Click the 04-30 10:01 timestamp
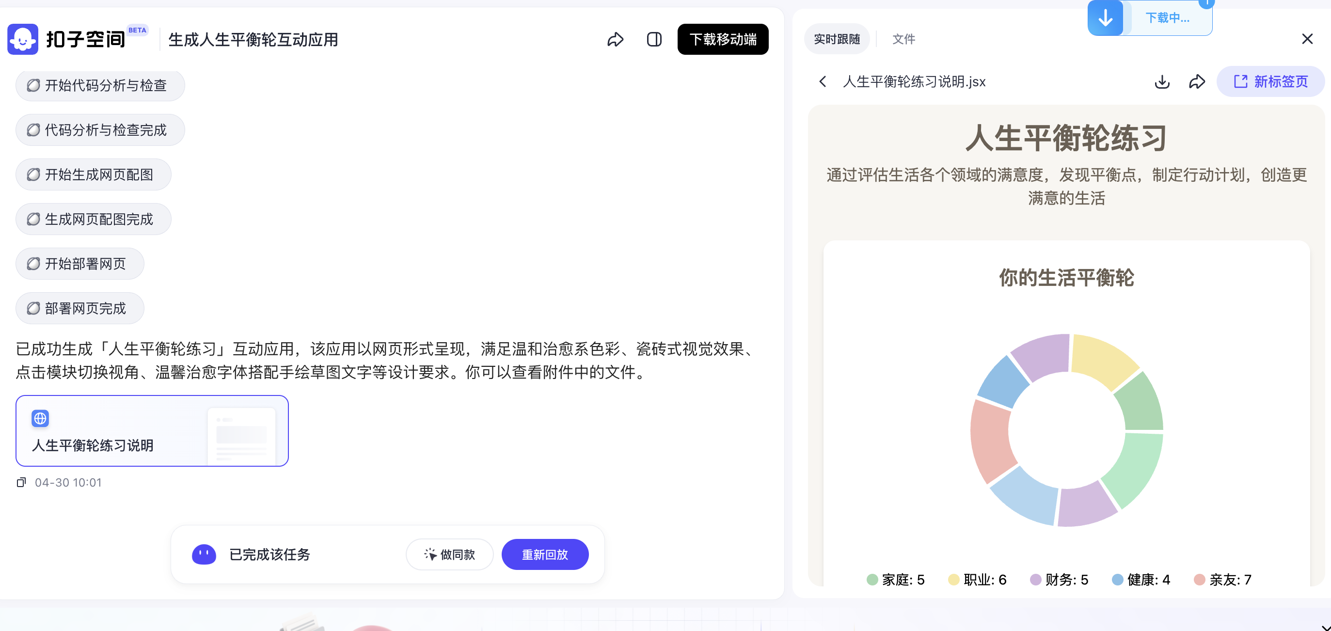1331x631 pixels. 68,482
